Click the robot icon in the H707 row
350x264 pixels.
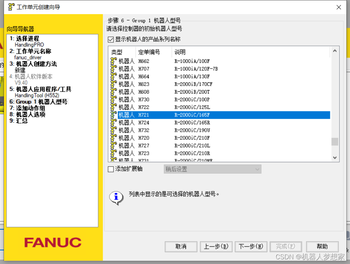[114, 69]
